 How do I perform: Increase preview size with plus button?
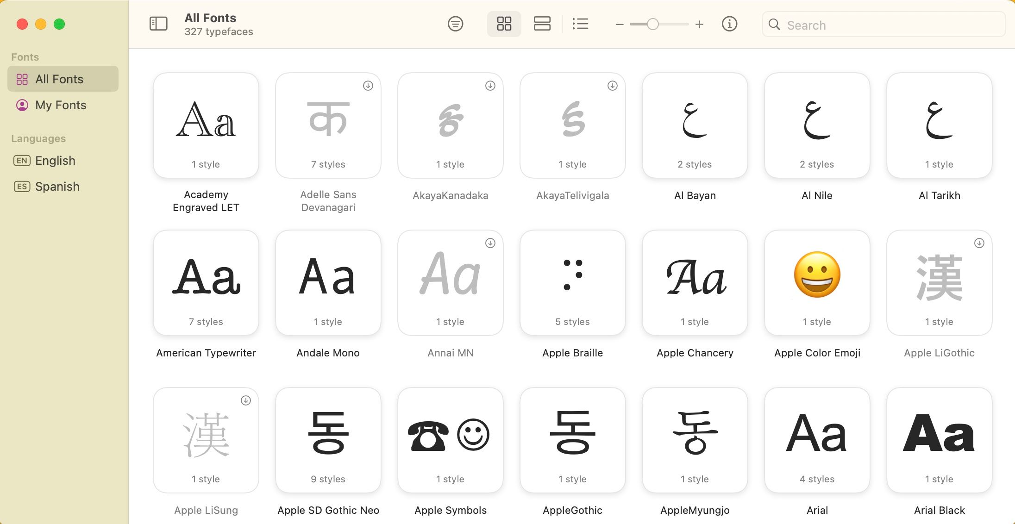[x=700, y=24]
